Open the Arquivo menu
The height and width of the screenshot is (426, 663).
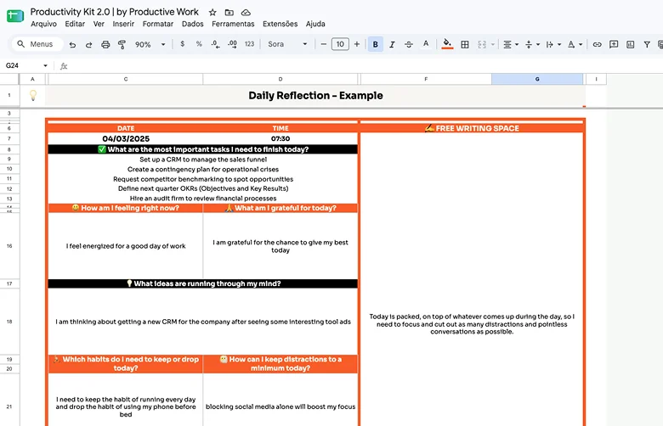[43, 24]
